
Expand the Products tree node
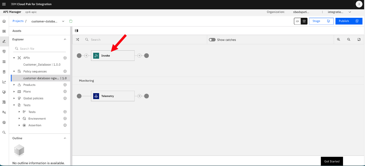[14, 85]
